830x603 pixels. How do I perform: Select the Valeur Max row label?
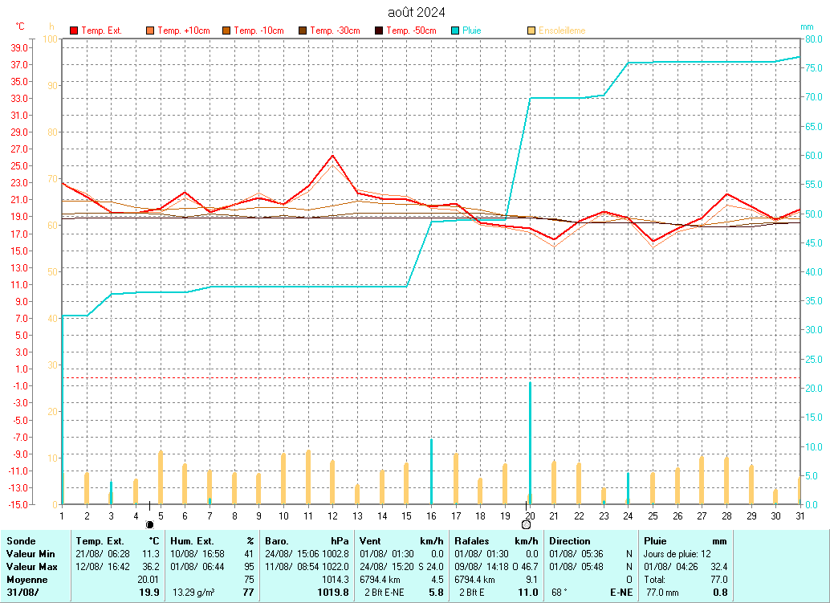(x=32, y=567)
